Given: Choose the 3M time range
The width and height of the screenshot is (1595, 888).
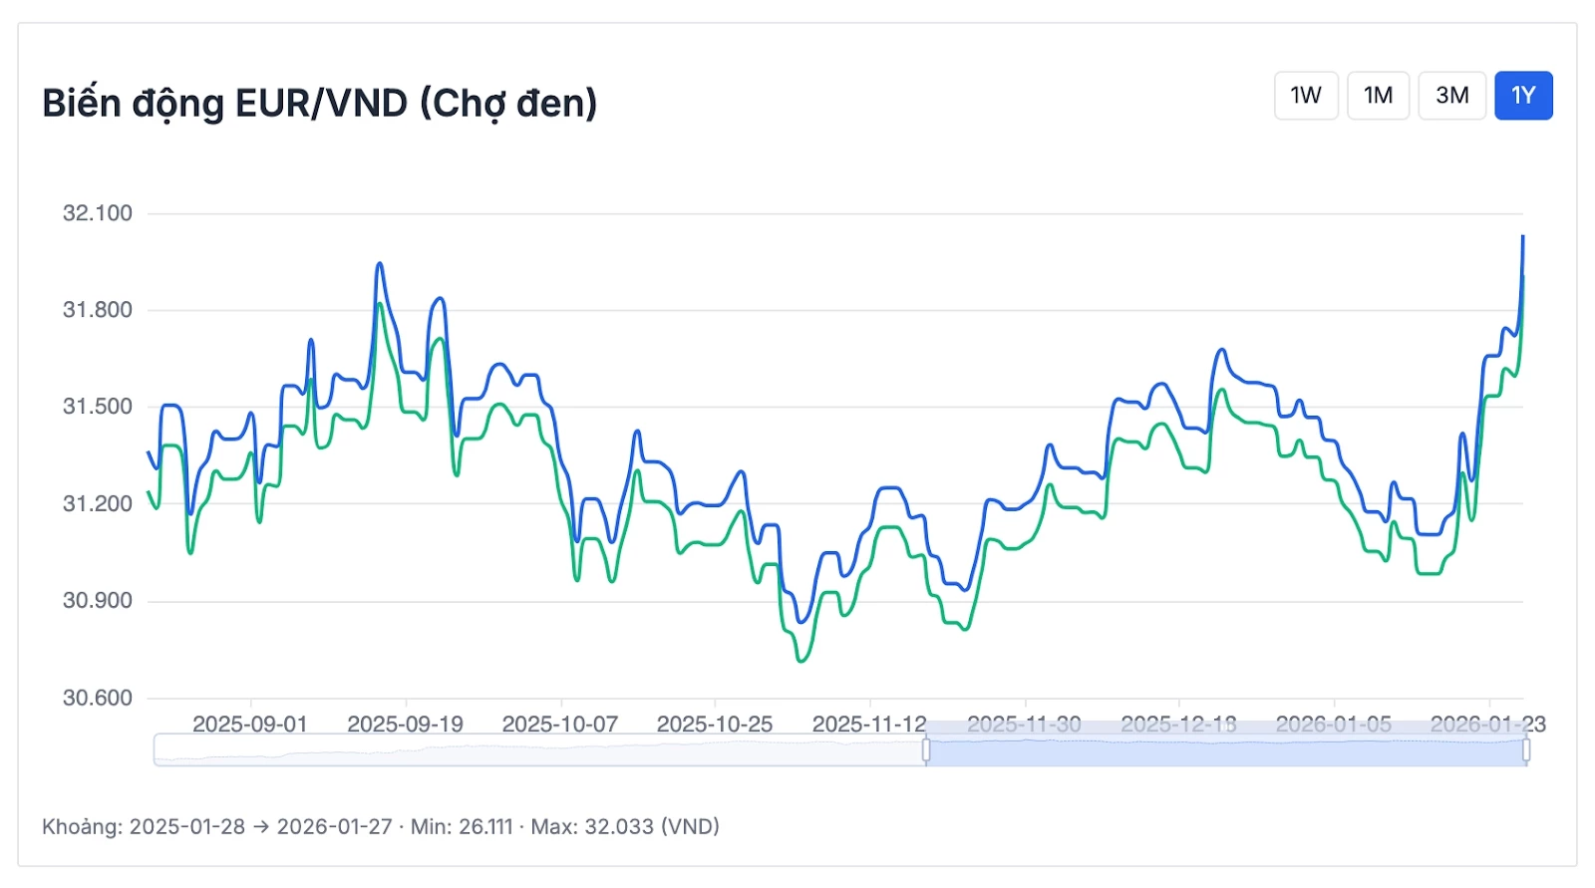Looking at the screenshot, I should click(x=1451, y=96).
